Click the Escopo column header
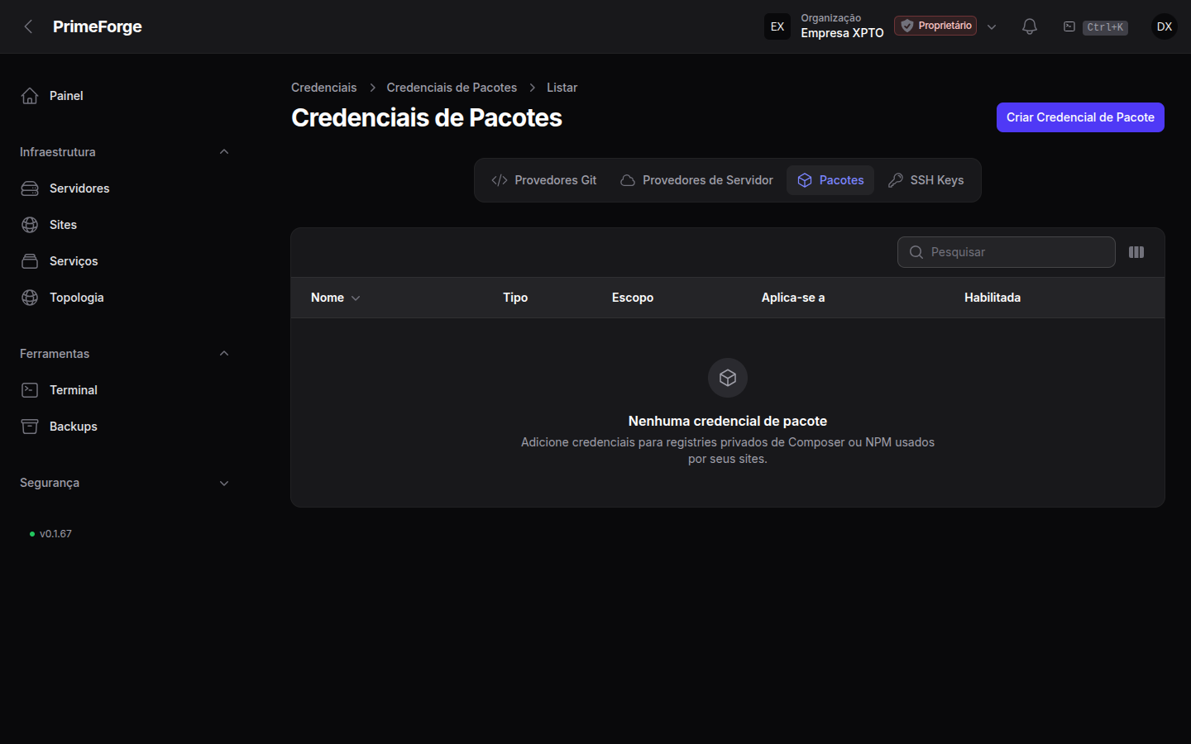The height and width of the screenshot is (744, 1191). (x=633, y=298)
